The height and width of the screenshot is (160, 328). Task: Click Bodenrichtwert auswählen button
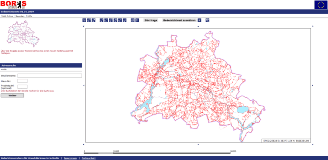[179, 20]
